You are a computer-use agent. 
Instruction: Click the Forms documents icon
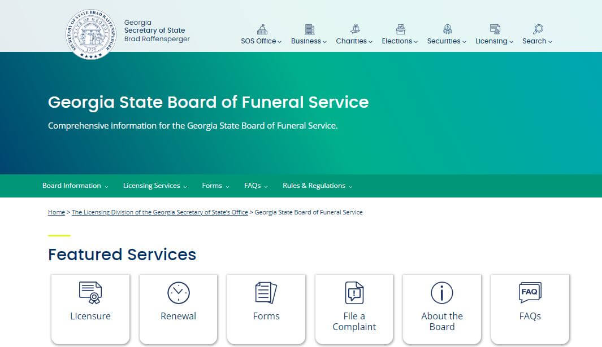click(x=266, y=292)
